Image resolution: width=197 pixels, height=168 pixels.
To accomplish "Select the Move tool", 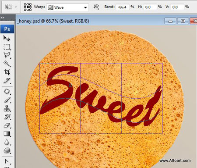I will tap(7, 38).
